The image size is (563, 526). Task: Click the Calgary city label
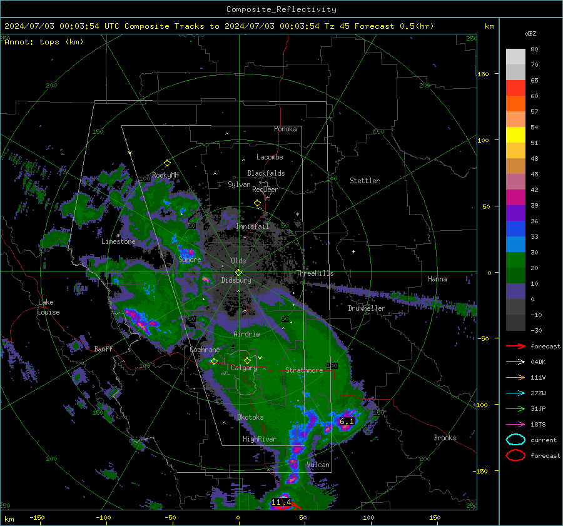click(x=244, y=368)
